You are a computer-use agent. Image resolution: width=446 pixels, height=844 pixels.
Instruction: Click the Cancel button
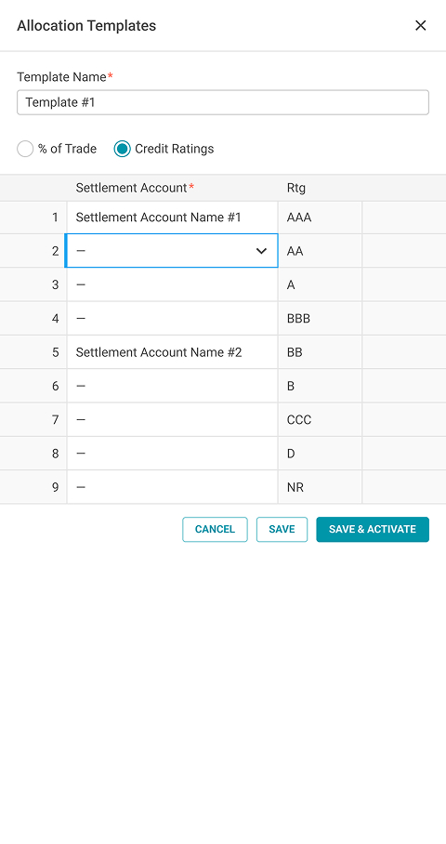click(215, 529)
